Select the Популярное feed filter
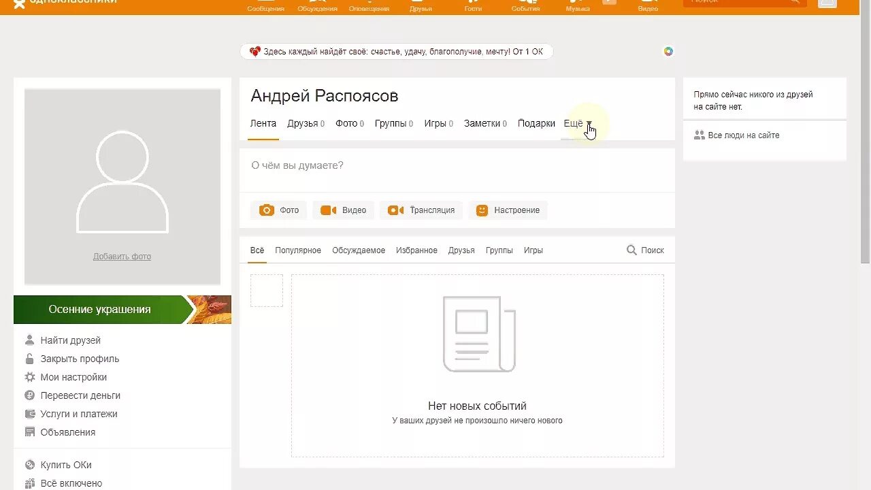This screenshot has width=871, height=490. coord(298,250)
